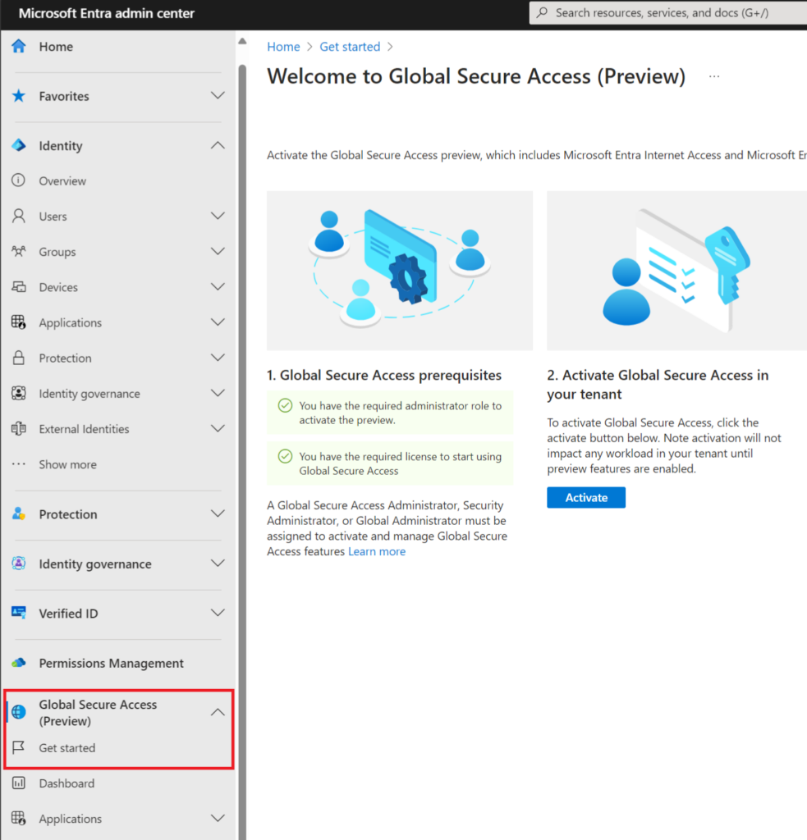Select Get started under Global Secure Access
Screen dimensions: 807x840
(x=67, y=748)
